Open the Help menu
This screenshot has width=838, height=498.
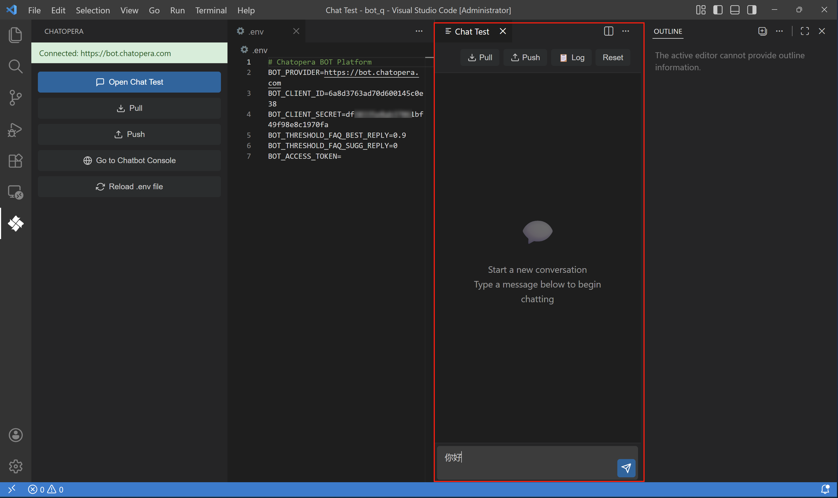(246, 10)
